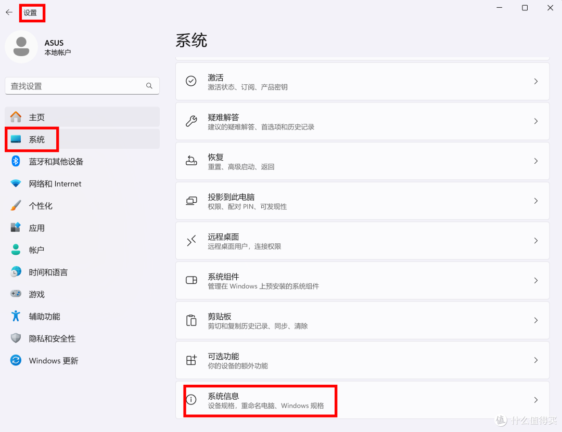
Task: Click the Windows 更新 label in sidebar
Action: coord(54,361)
